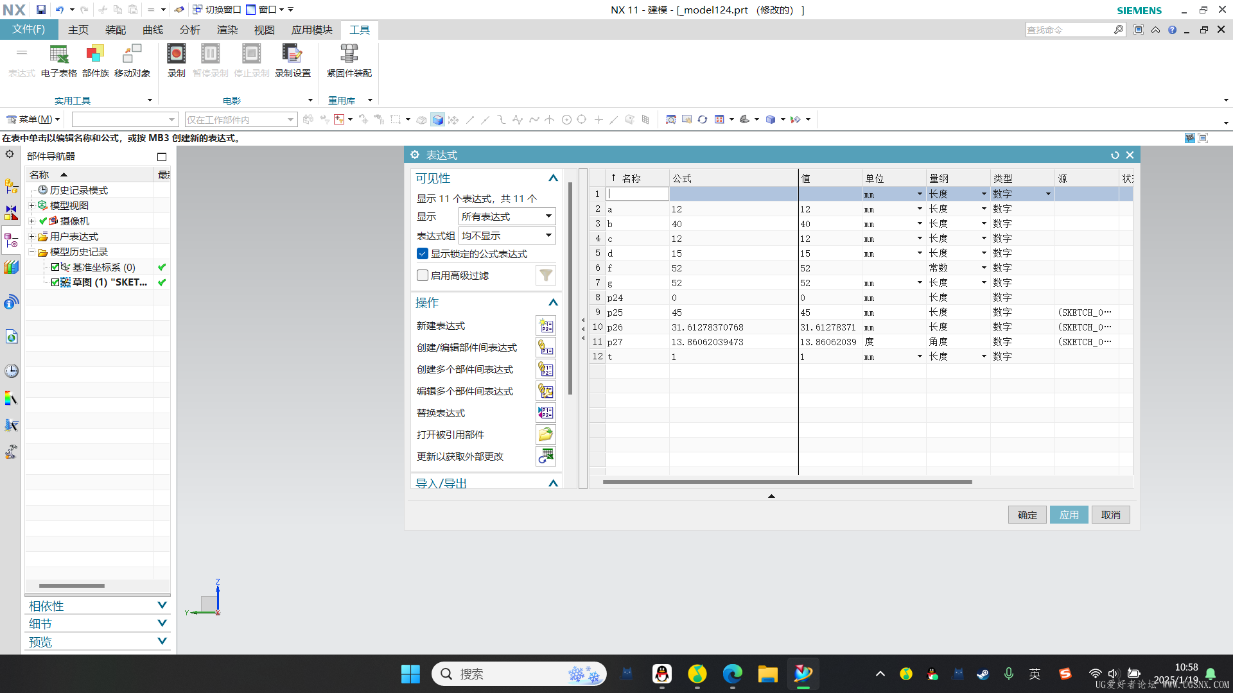Click the 确定 button
Screen dimensions: 1233x693
coord(1027,515)
